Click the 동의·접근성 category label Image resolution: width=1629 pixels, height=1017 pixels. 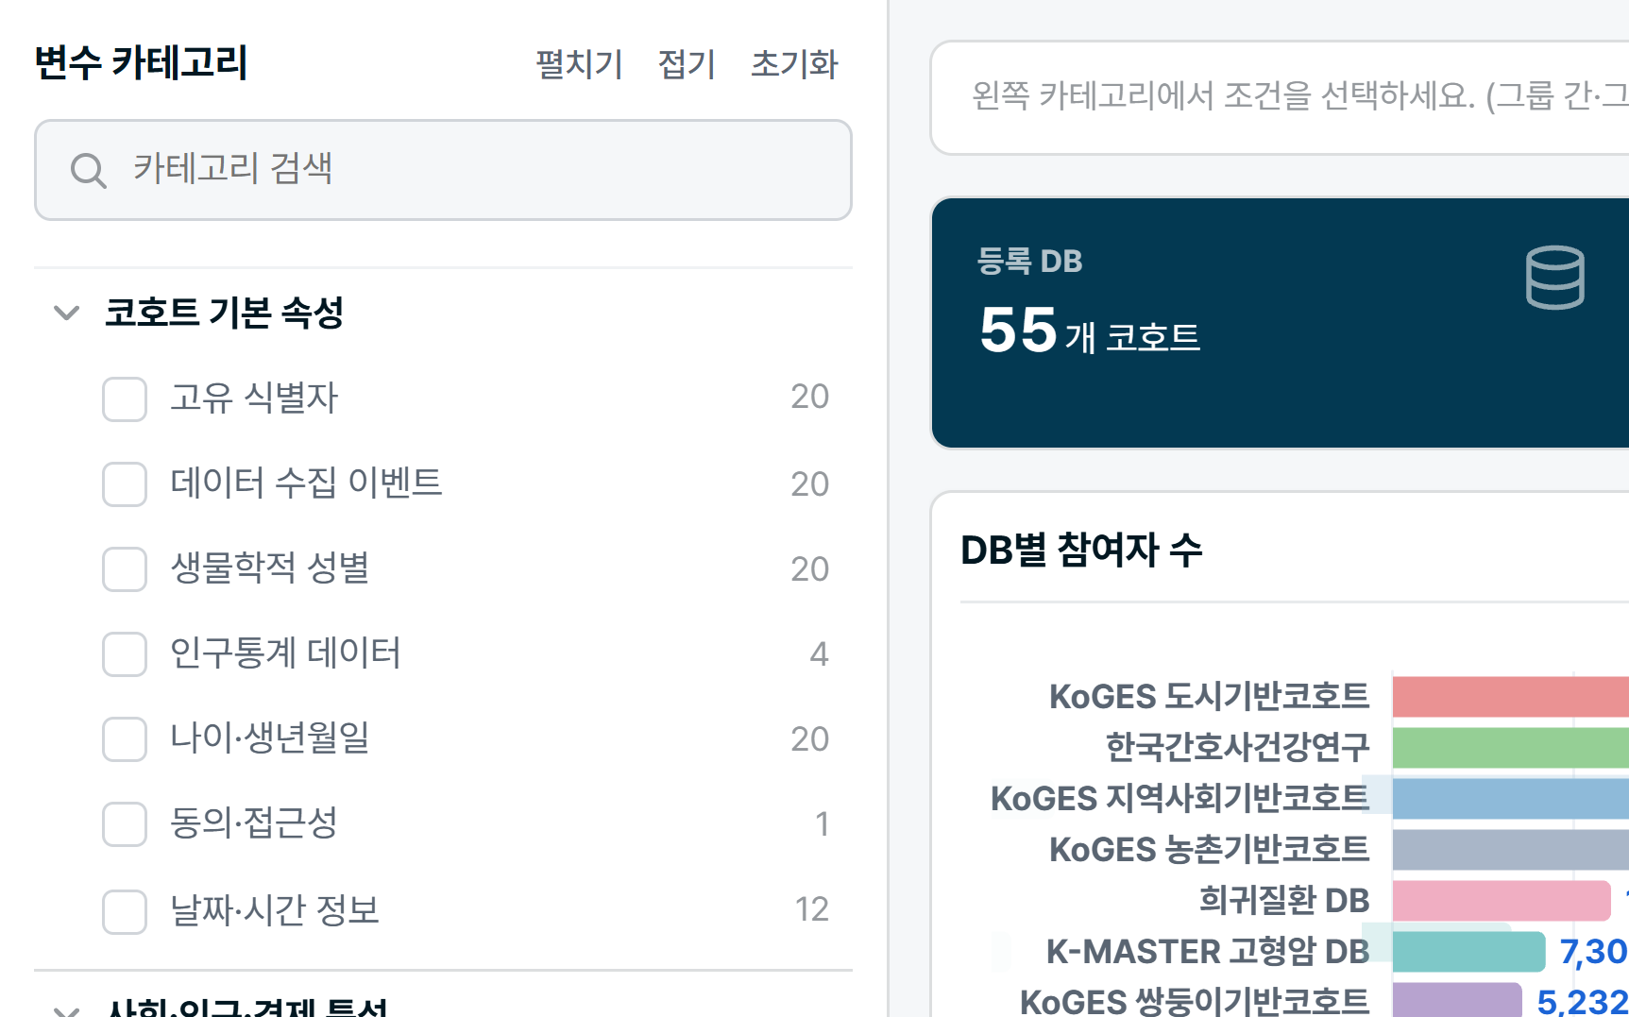pos(254,822)
